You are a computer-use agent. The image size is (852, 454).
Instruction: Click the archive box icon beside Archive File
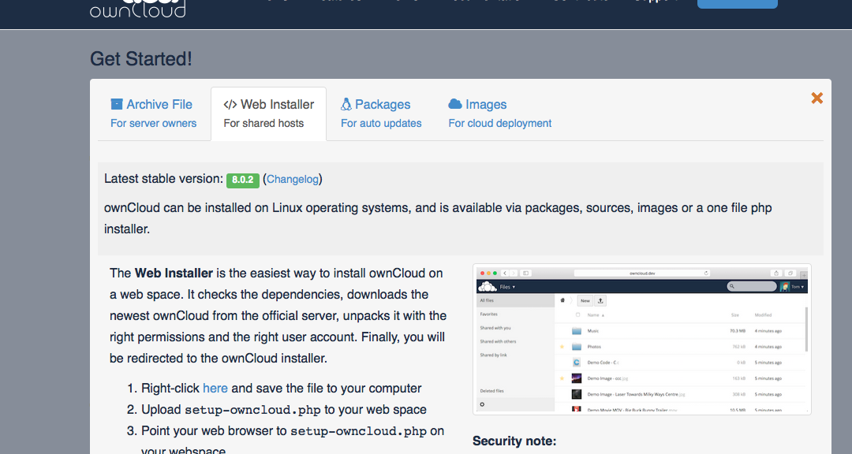tap(116, 104)
